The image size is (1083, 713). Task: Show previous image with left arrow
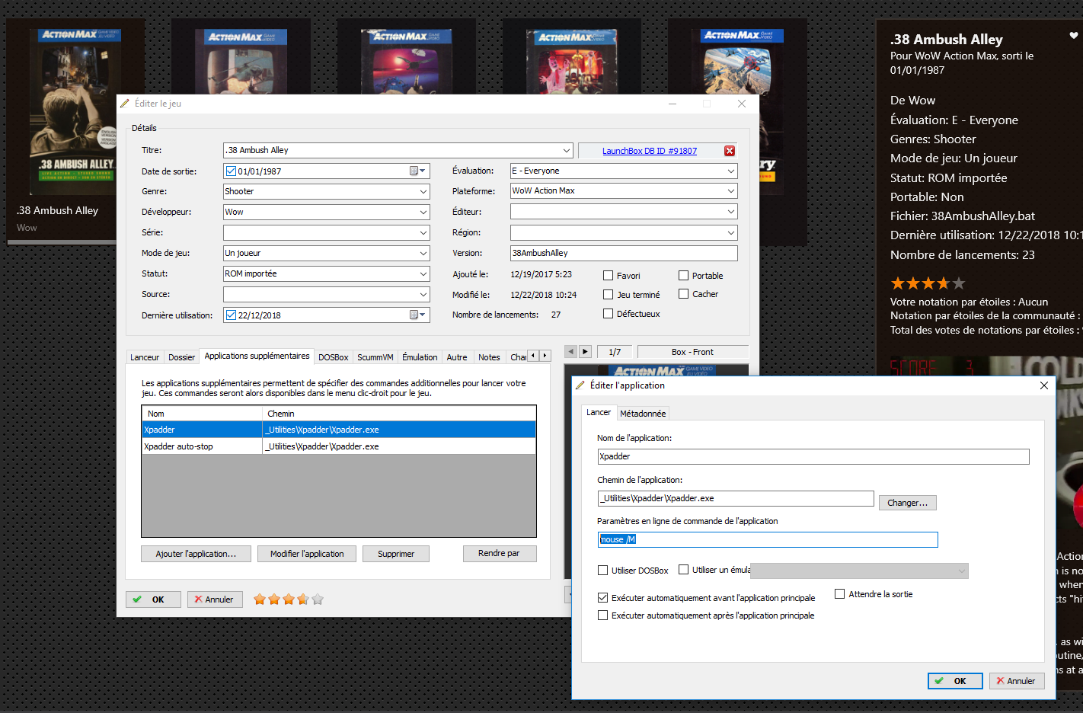pos(570,352)
